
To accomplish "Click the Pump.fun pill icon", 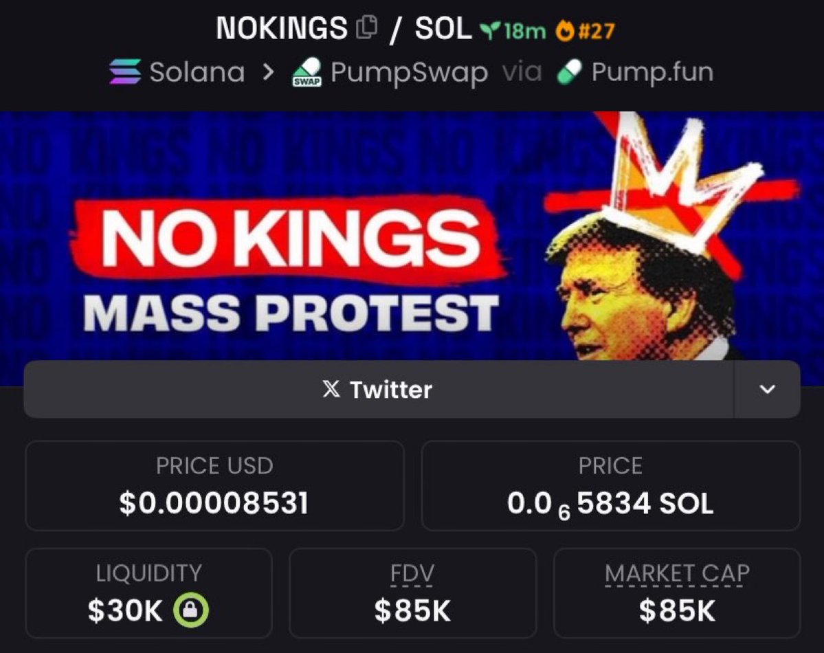I will point(570,71).
